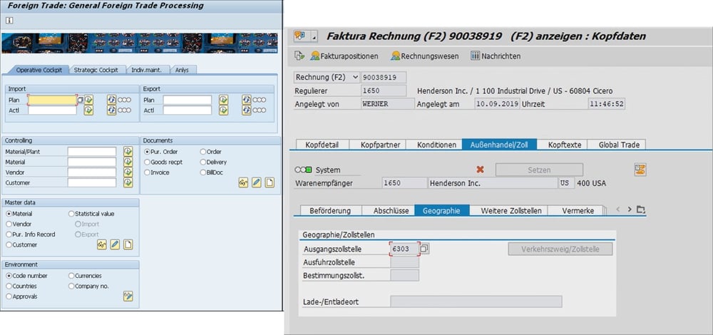Expand the dropdown arrow beside title icon
This screenshot has width=713, height=335.
(x=314, y=37)
